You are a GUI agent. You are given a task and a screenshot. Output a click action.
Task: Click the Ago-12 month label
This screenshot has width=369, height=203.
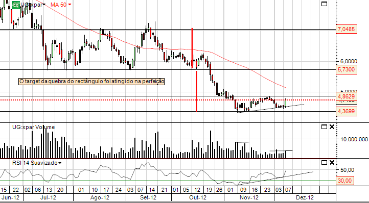100,197
